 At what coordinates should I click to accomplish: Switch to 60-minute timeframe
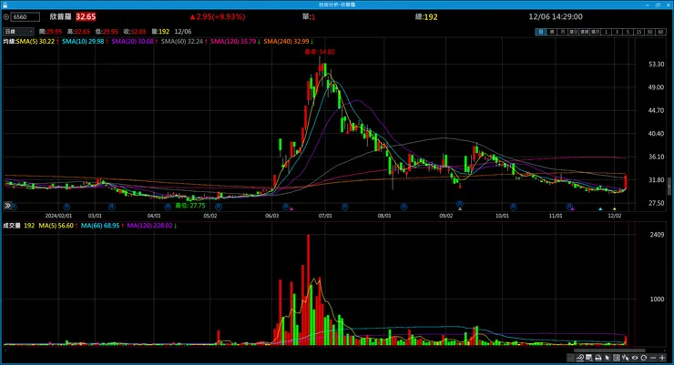(660, 32)
